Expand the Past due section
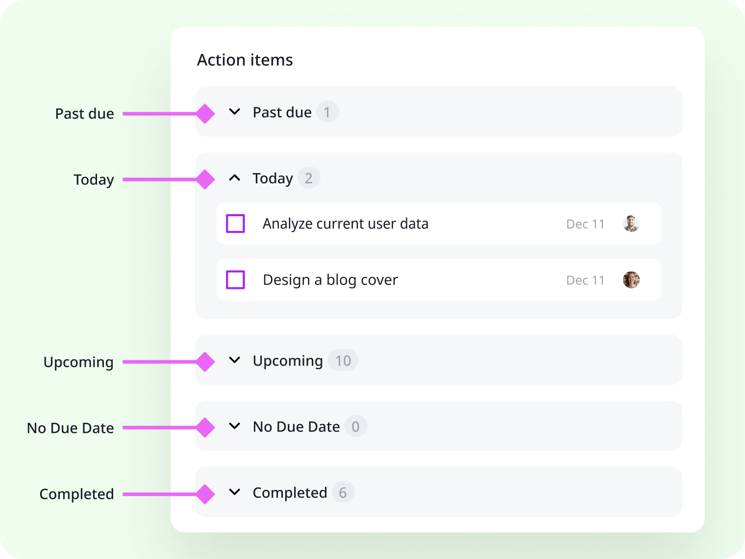 (x=235, y=112)
